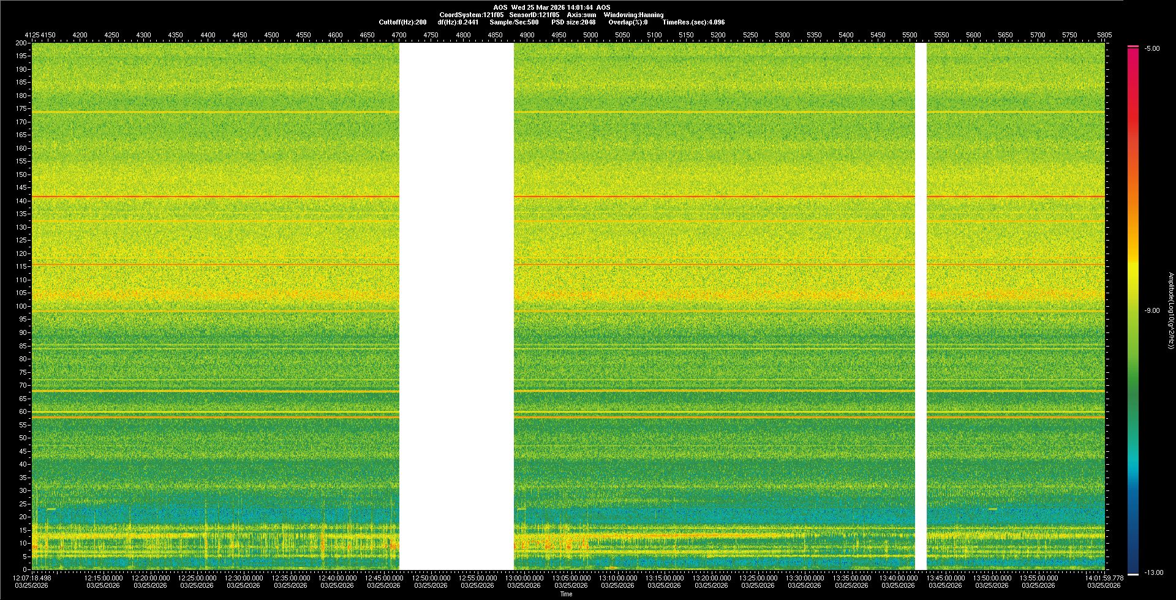The width and height of the screenshot is (1176, 600).
Task: Click the Time label below the time axis
Action: tap(566, 594)
